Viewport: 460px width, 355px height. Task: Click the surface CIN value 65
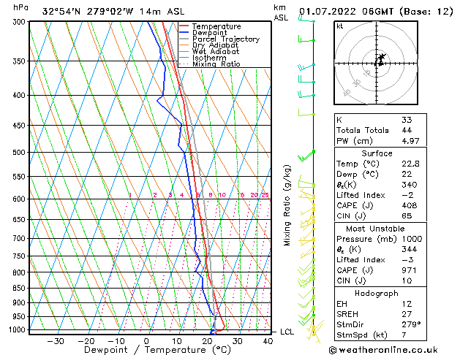pyautogui.click(x=407, y=216)
